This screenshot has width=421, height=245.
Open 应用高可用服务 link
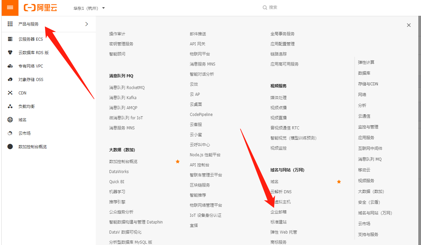[x=285, y=64]
